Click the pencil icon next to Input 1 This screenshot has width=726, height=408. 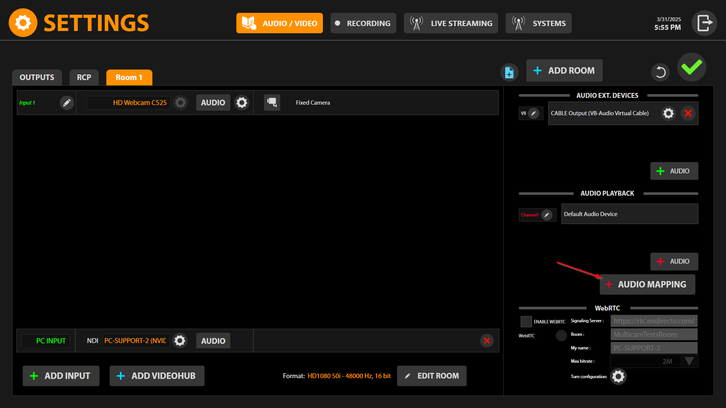pos(67,103)
